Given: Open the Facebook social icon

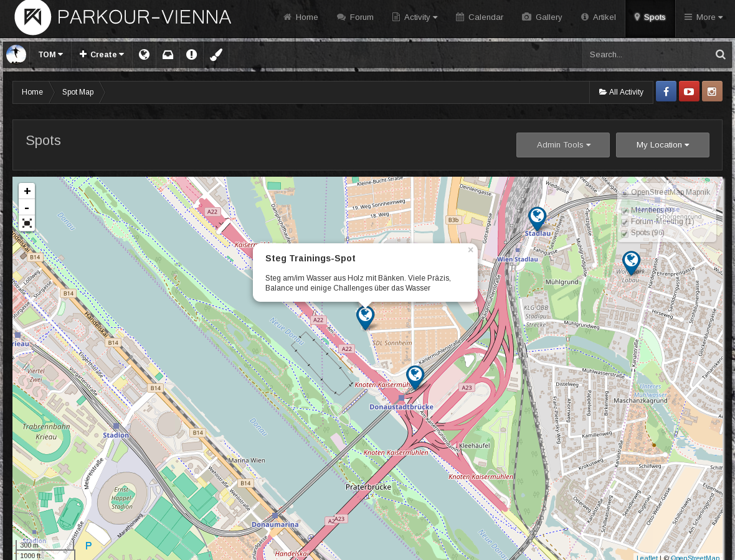Looking at the screenshot, I should [x=666, y=91].
